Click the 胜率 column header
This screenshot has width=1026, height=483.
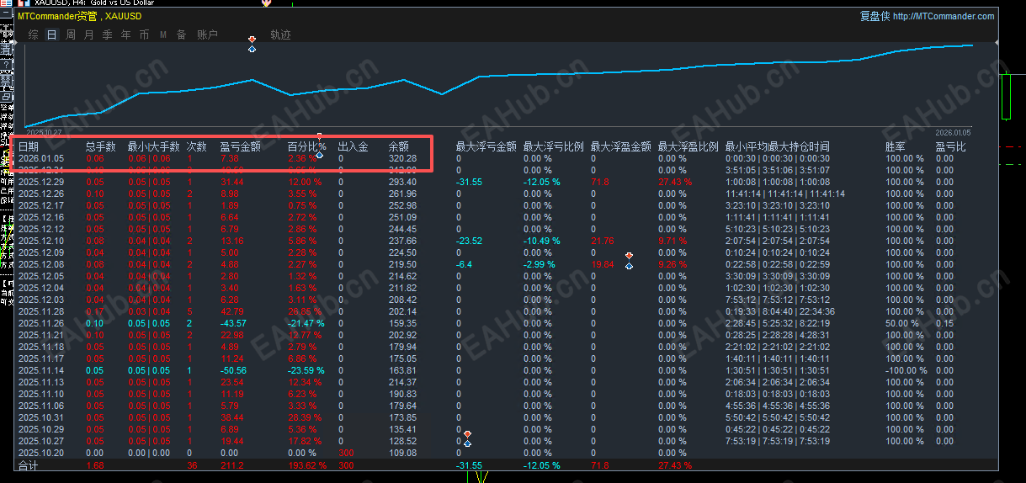896,146
